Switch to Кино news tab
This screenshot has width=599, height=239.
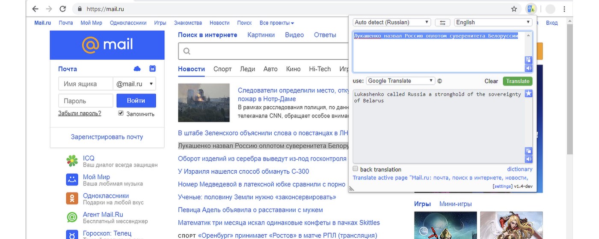[293, 69]
